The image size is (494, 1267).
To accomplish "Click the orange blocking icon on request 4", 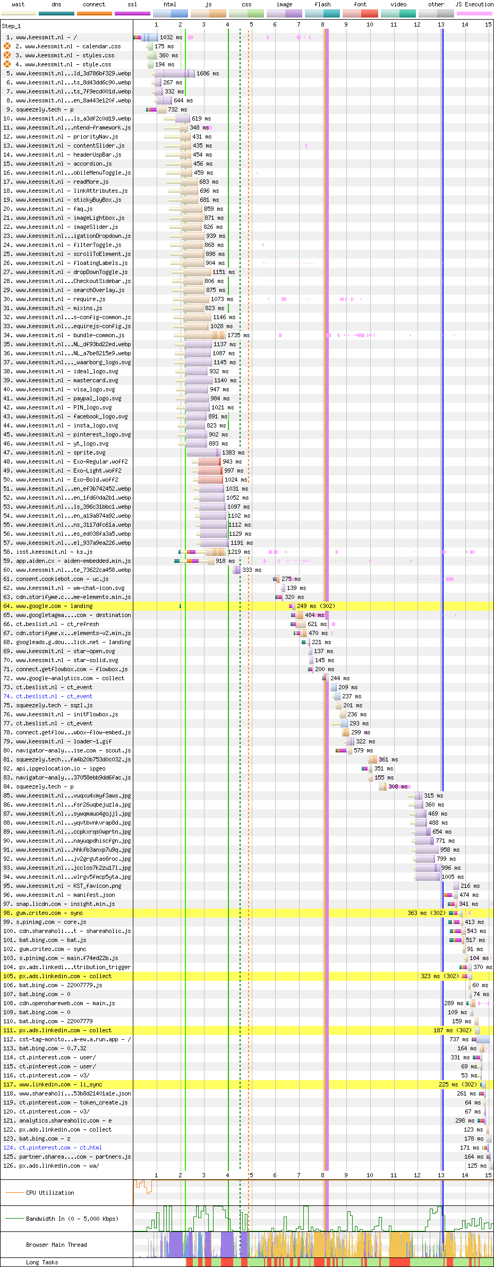I will click(7, 64).
